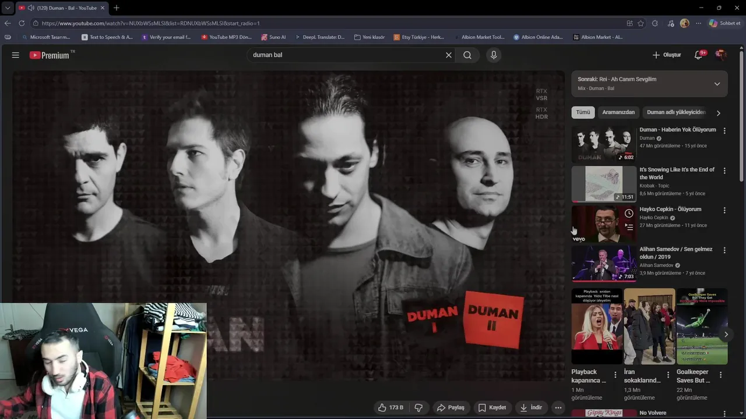Screen dimensions: 746x419
Task: Open the YouTube guide hamburger menu
Action: tap(16, 55)
